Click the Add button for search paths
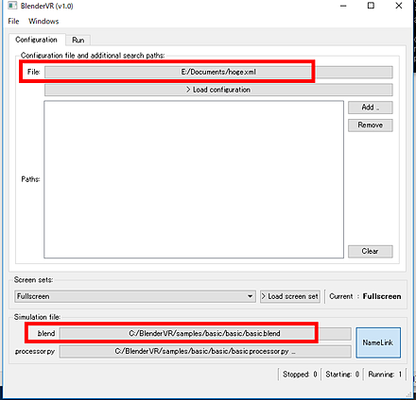This screenshot has width=416, height=400. 371,108
